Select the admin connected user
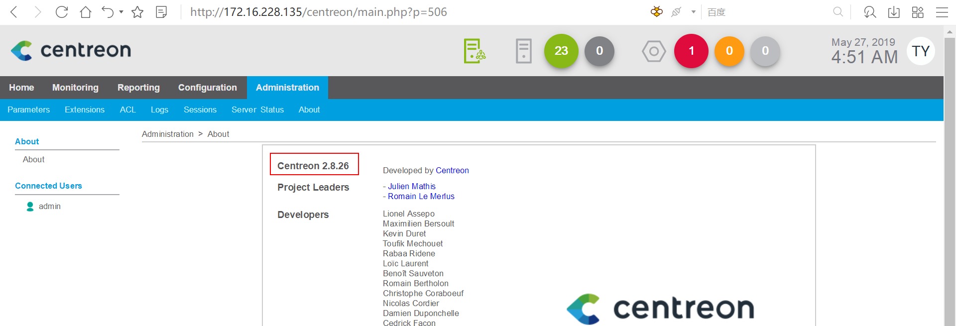The height and width of the screenshot is (326, 956). tap(50, 206)
